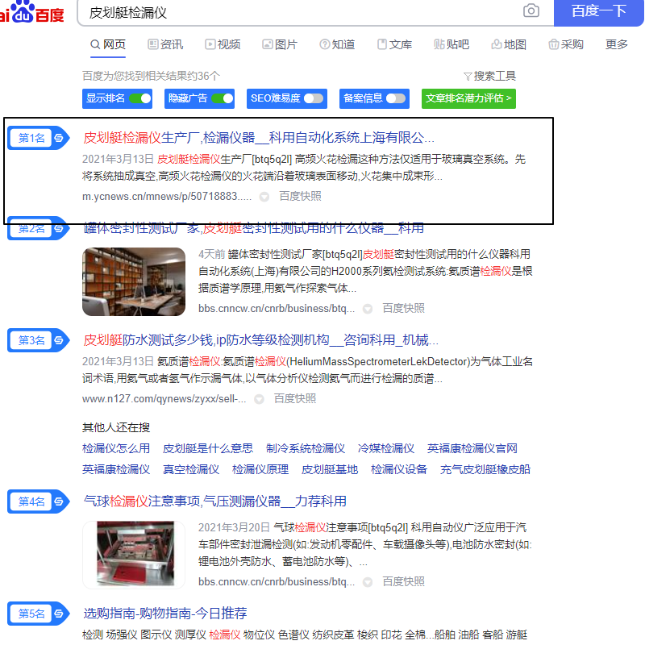Click the Baidu logo
645x645 pixels.
coord(32,11)
